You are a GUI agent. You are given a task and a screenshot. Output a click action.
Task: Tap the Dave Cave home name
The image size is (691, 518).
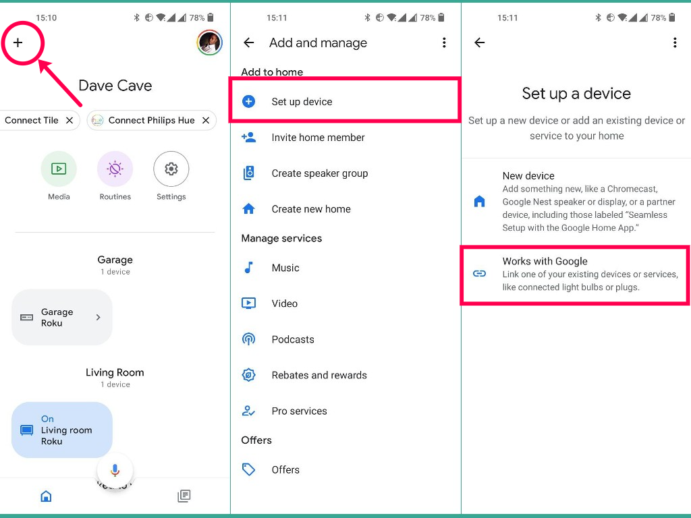point(115,86)
